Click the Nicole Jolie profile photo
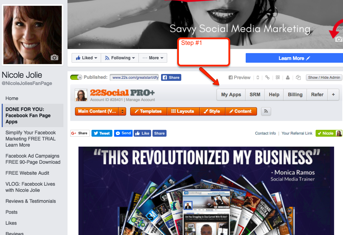The width and height of the screenshot is (343, 235). [x=33, y=35]
